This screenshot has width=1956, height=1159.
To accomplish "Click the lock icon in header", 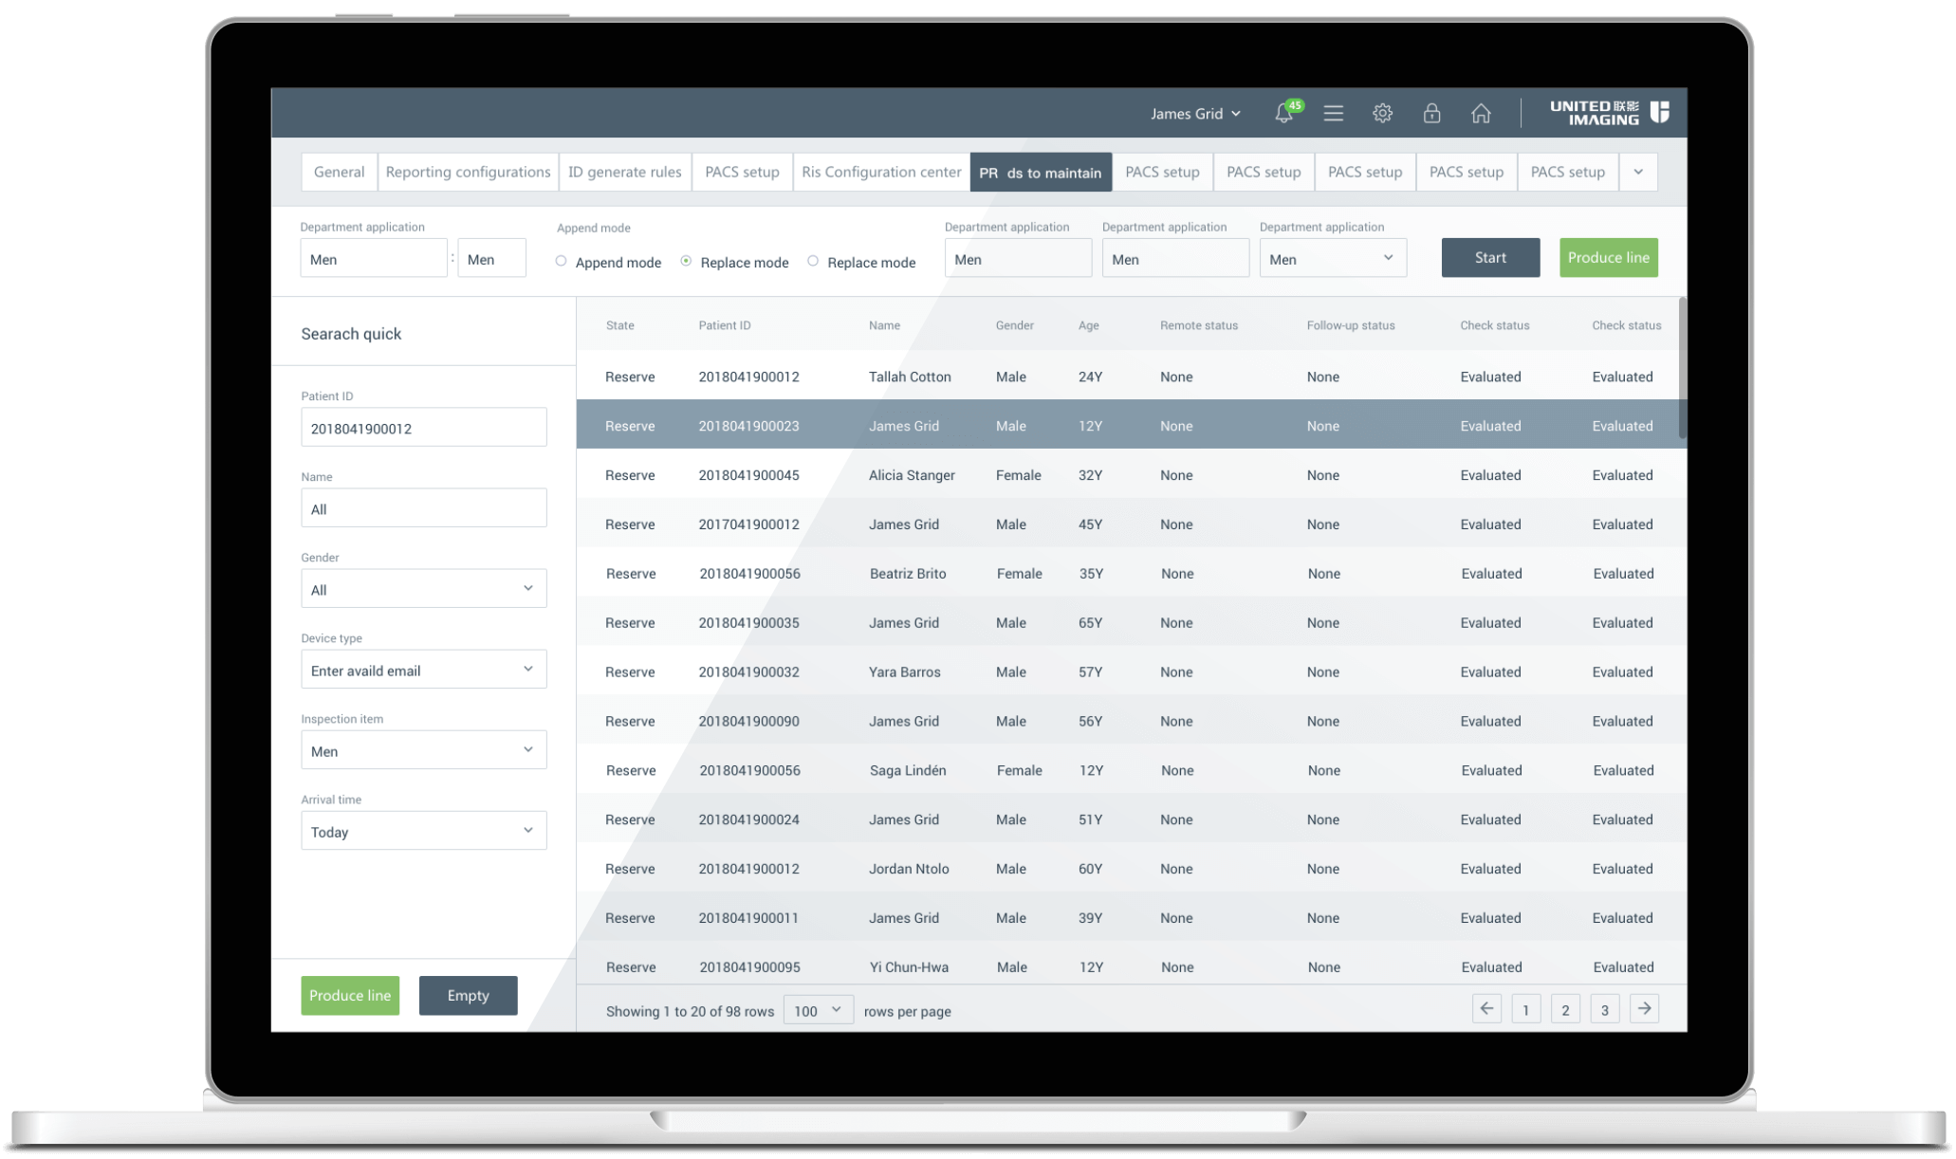I will point(1431,114).
